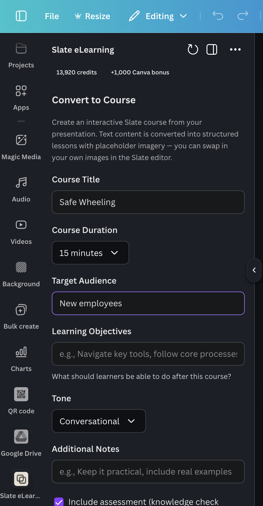263x506 pixels.
Task: Open Videos in the sidebar
Action: pyautogui.click(x=21, y=232)
